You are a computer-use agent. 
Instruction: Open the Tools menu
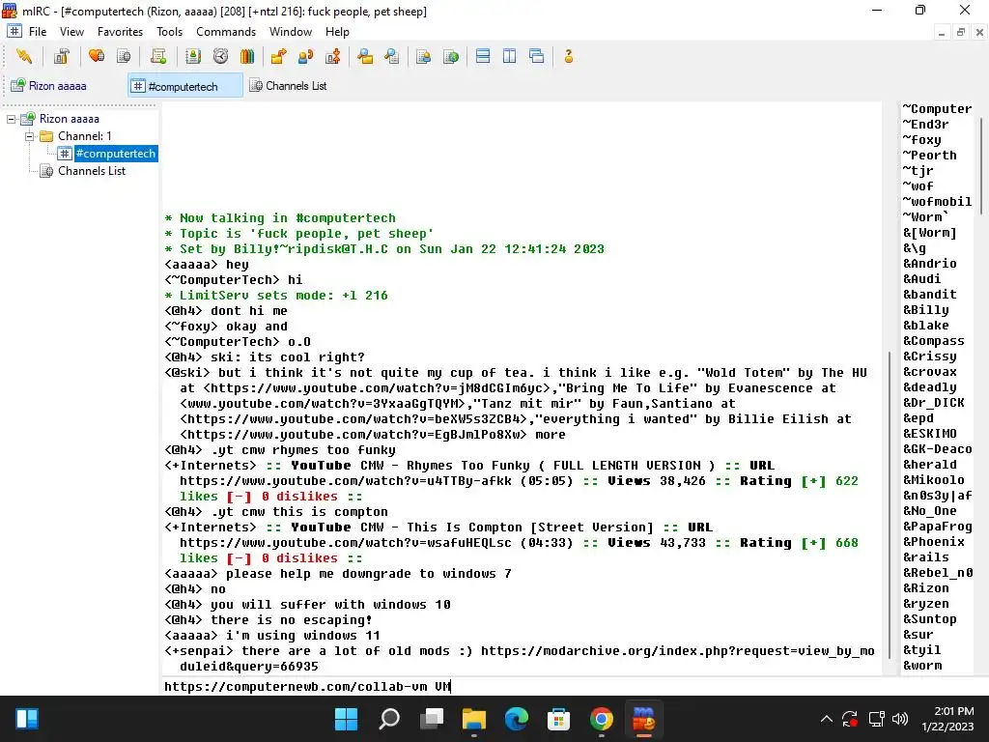point(170,32)
